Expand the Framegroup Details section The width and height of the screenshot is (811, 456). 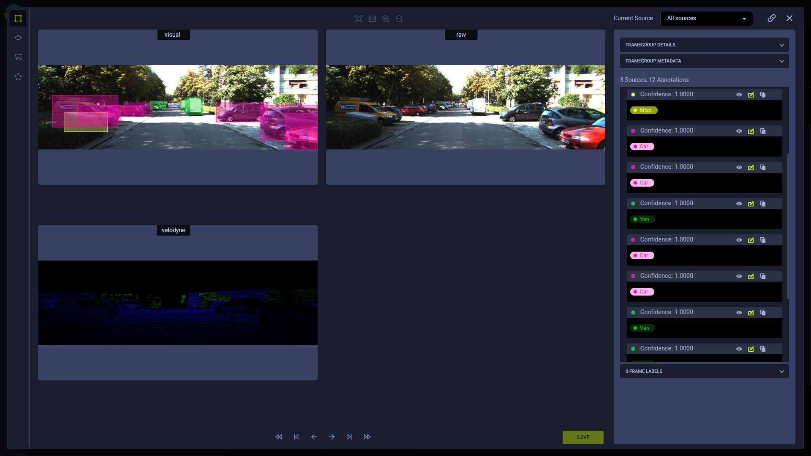tap(704, 45)
